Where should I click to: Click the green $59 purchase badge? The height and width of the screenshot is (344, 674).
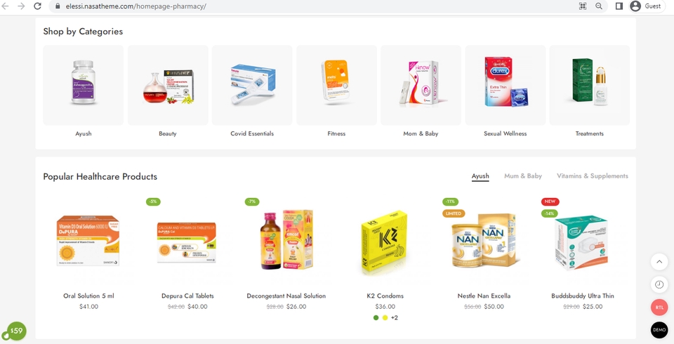point(17,331)
